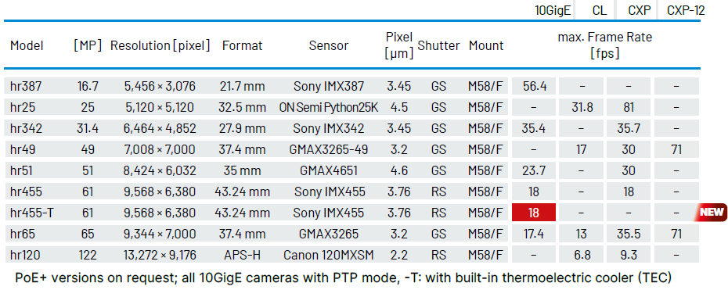Viewport: 728px width, 290px height.
Task: Switch to the CXP-12 tab
Action: point(686,10)
